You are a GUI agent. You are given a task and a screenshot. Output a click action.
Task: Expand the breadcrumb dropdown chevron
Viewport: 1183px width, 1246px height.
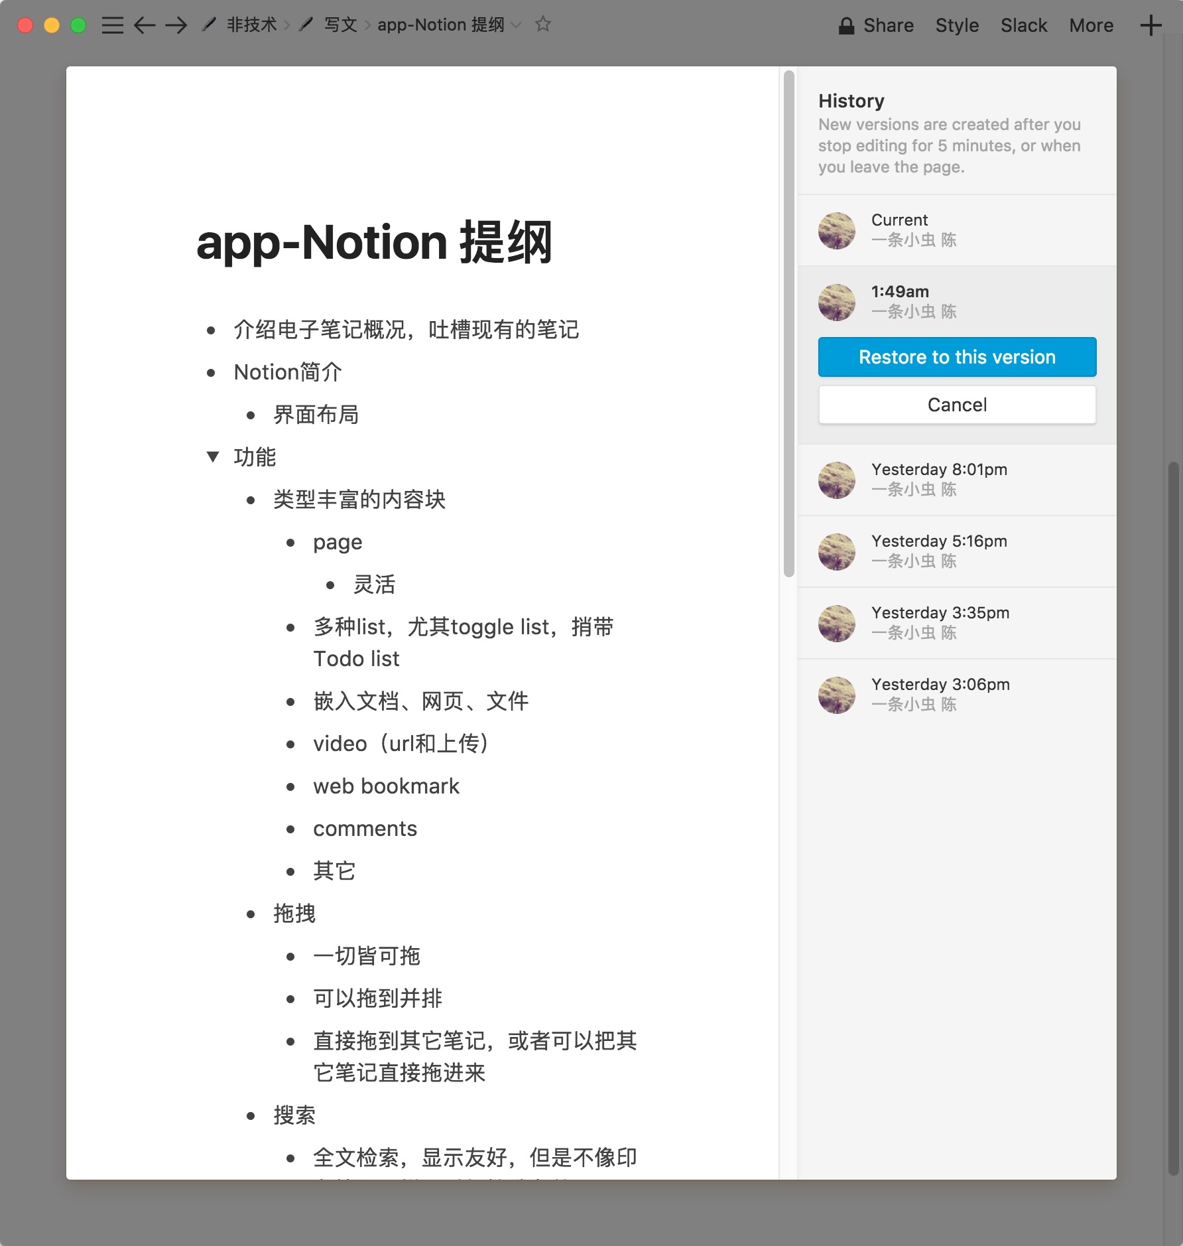pos(516,25)
